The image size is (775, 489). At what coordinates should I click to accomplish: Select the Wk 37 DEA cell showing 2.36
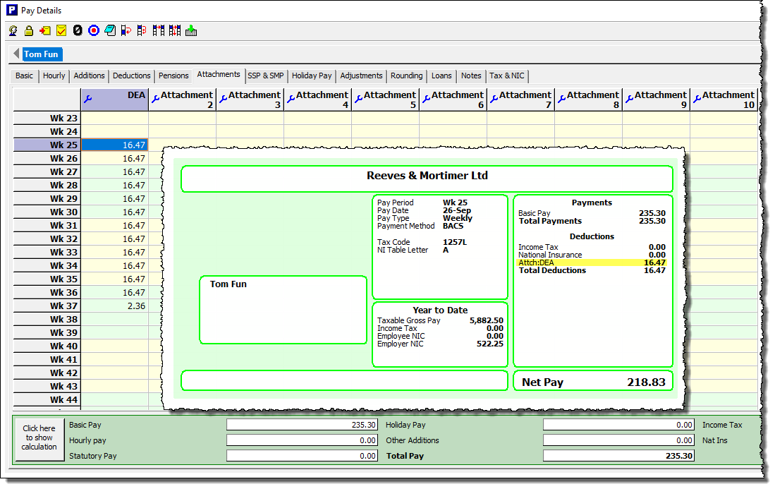115,306
